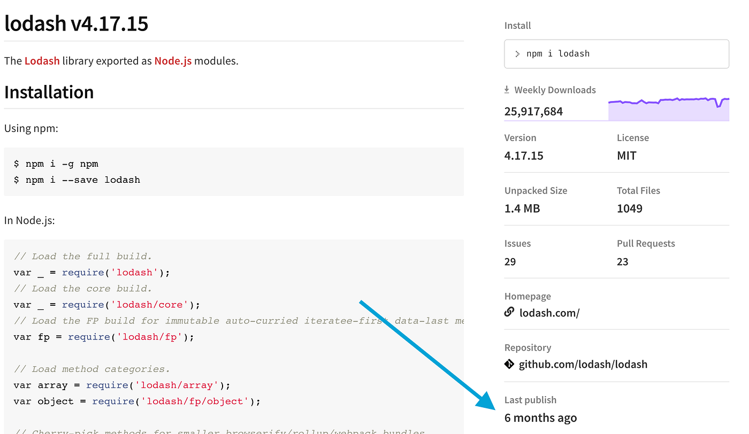The height and width of the screenshot is (434, 749).
Task: Click the "6 months ago" last publish text
Action: (x=540, y=418)
